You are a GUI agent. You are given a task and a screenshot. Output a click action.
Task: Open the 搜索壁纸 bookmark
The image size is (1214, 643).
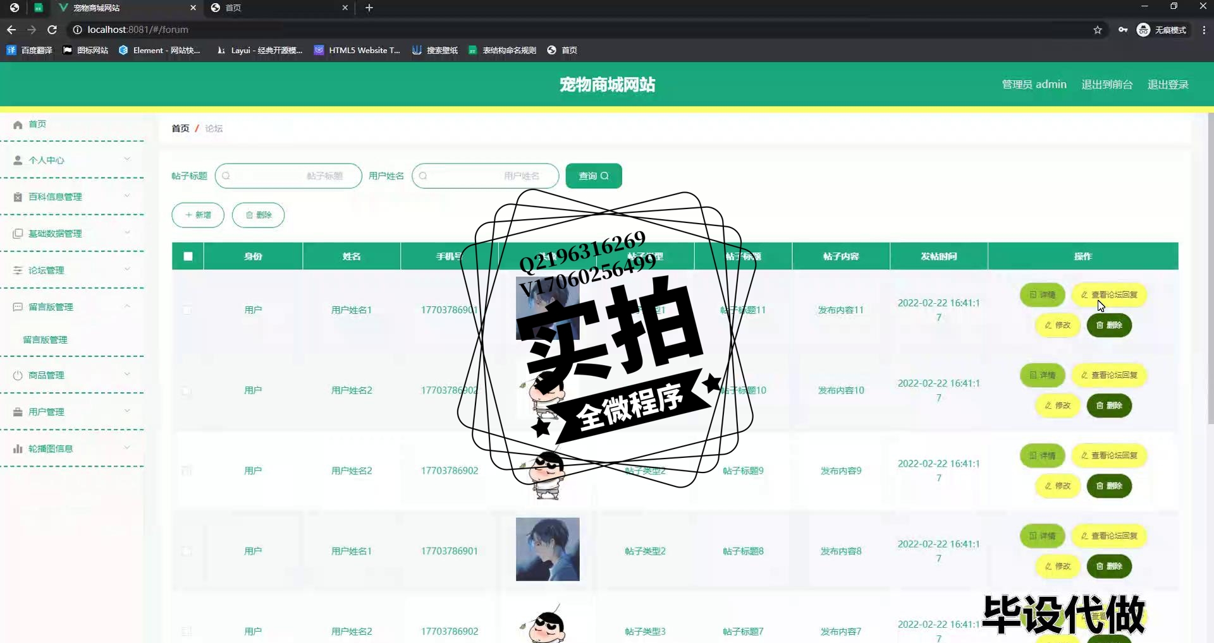tap(435, 51)
